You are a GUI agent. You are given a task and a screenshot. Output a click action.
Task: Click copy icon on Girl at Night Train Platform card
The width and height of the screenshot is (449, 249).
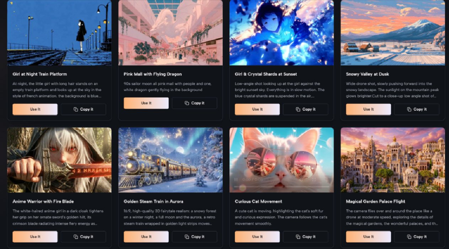point(76,109)
